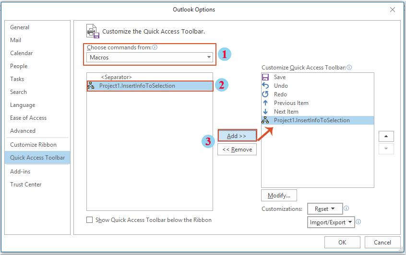406x255 pixels.
Task: Open the Choose commands from Macros dropdown
Action: point(150,58)
